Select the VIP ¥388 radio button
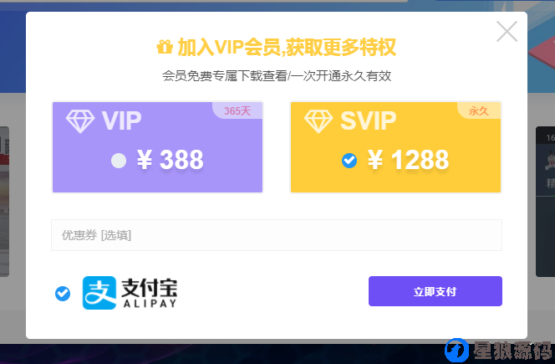This screenshot has width=555, height=364. (x=119, y=161)
